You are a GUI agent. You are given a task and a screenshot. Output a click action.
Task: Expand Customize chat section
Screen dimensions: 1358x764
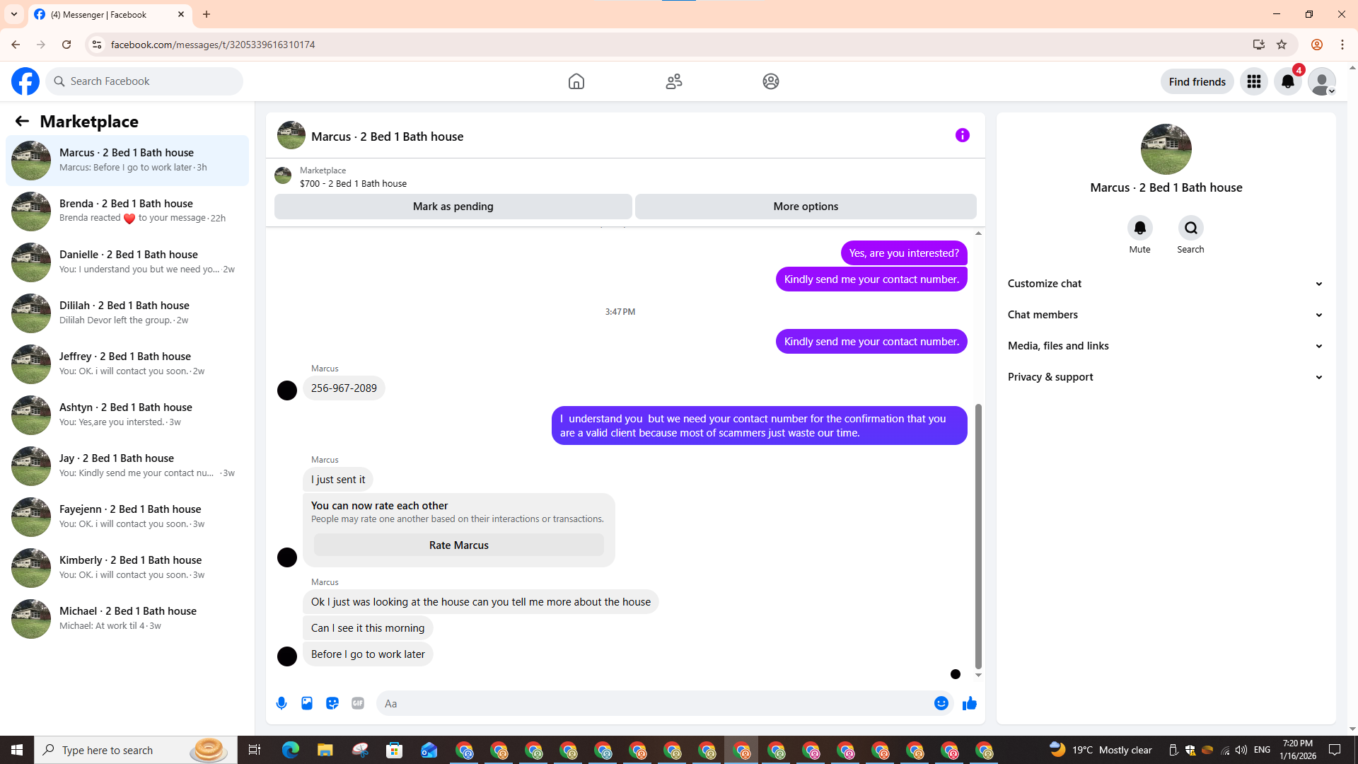[1165, 284]
